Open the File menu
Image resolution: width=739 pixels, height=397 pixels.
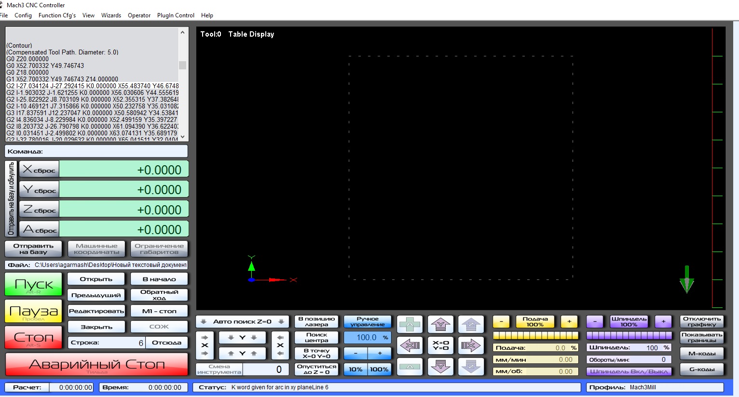click(x=4, y=15)
